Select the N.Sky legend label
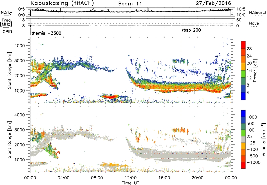Viewport: 267px width, 185px height. (6, 12)
